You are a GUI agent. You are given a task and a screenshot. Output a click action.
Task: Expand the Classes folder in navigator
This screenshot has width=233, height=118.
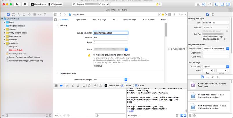[x=5, y=29]
